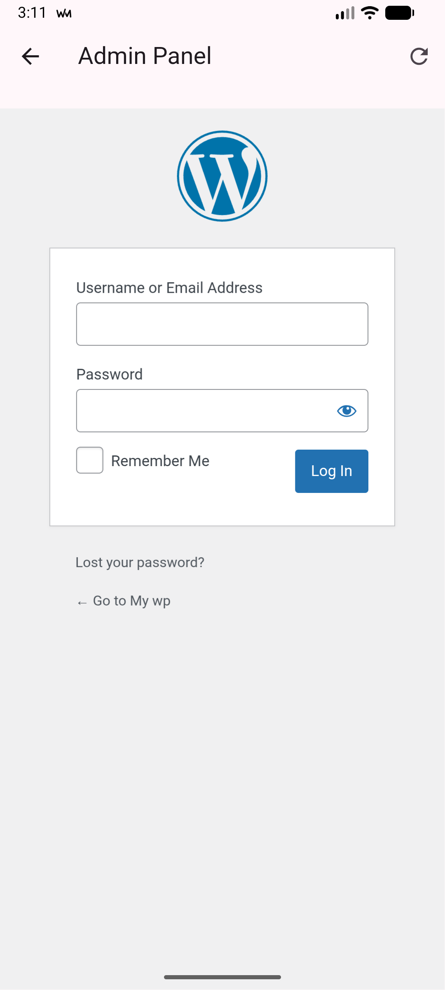Viewport: 445px width, 990px height.
Task: Focus the Username or Email Address input field
Action: pos(222,324)
